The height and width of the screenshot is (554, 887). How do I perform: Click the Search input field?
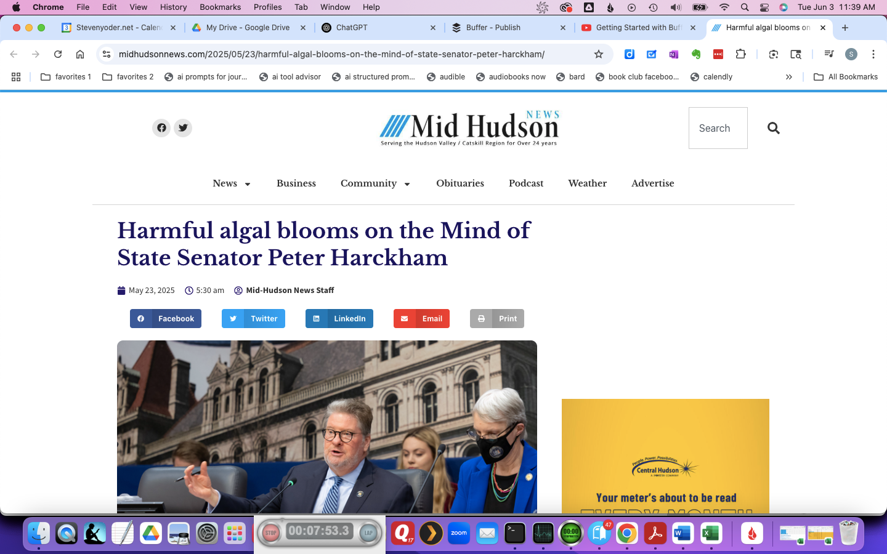point(718,128)
